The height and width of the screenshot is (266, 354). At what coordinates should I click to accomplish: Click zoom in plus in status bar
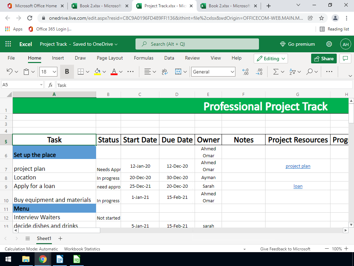(x=346, y=249)
